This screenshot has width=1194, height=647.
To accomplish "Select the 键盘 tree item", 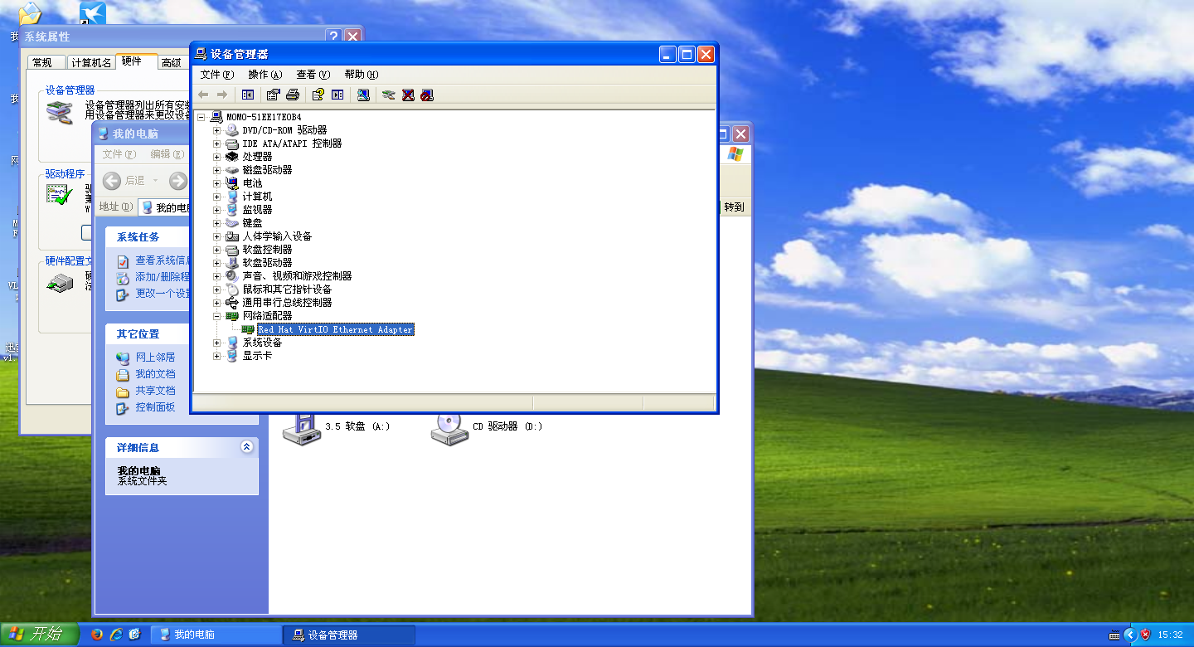I will pyautogui.click(x=252, y=223).
